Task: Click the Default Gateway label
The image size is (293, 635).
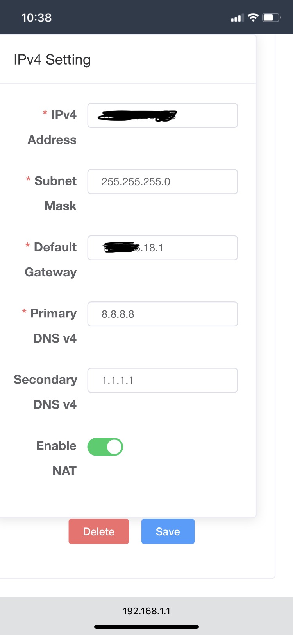Action: (x=51, y=260)
